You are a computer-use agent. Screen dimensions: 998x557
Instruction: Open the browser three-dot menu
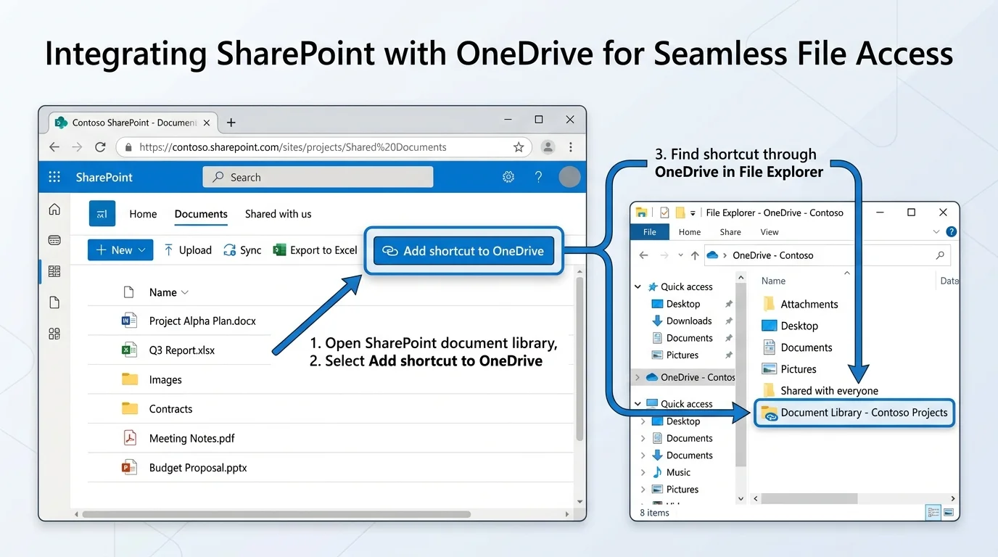coord(571,147)
